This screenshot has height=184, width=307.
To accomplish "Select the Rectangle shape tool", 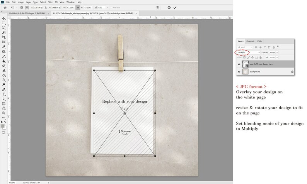I will (4, 104).
